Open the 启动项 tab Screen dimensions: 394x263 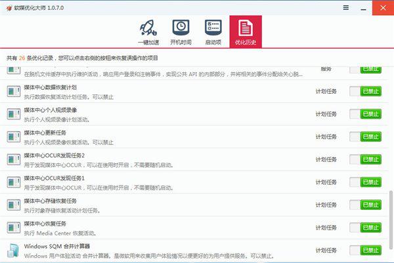click(213, 32)
